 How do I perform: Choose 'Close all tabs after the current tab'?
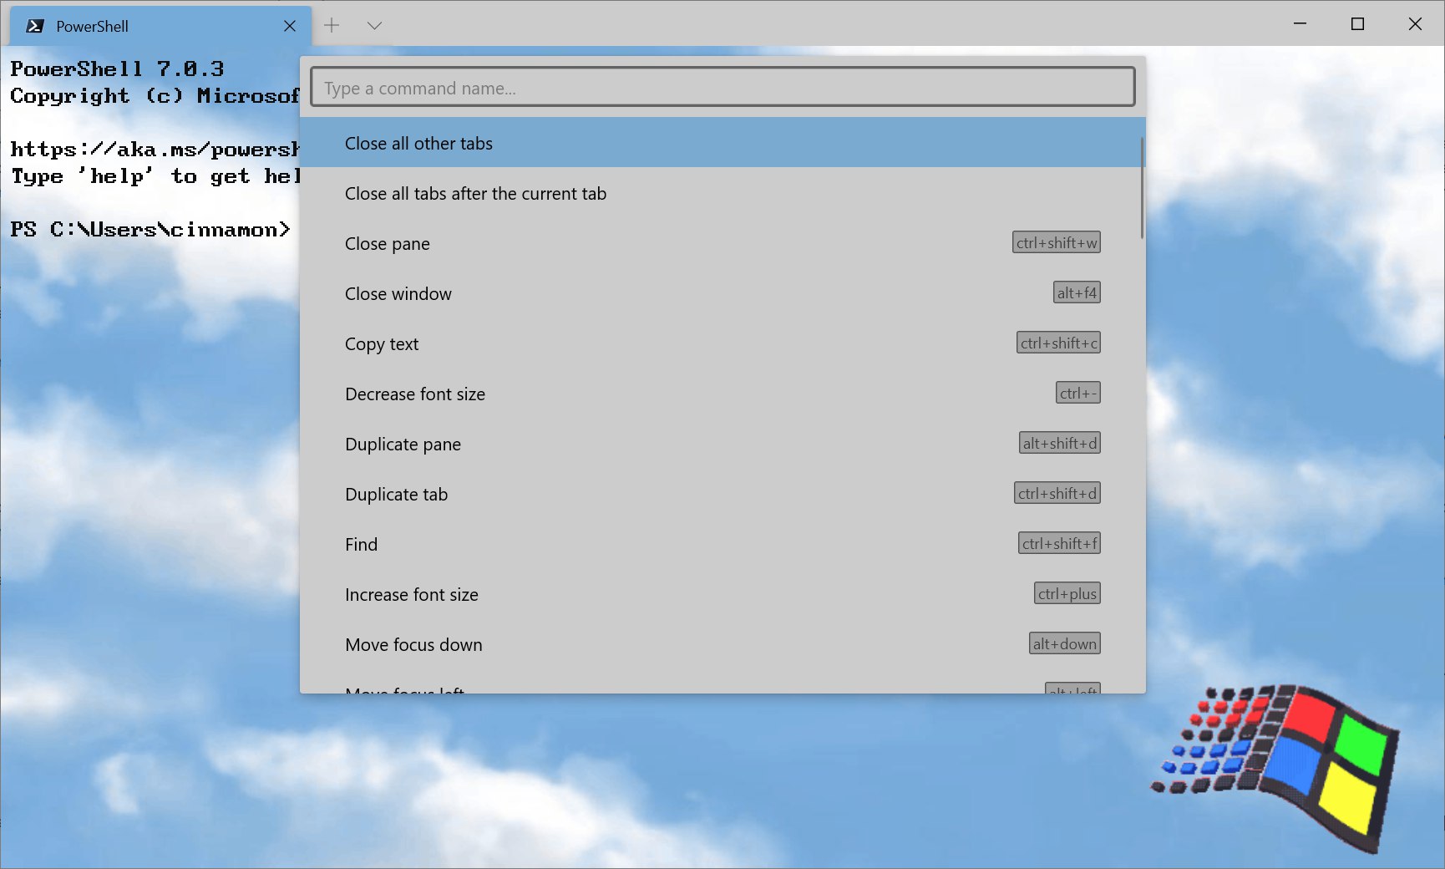click(722, 193)
